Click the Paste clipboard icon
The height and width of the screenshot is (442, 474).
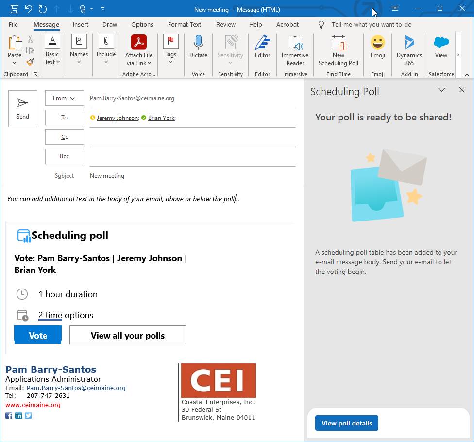15,43
